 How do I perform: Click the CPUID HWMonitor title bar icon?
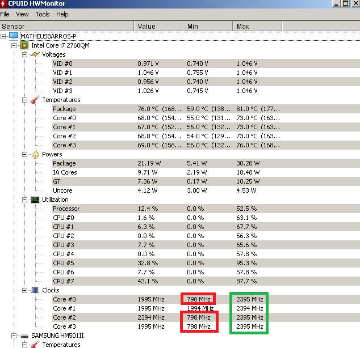tap(3, 3)
